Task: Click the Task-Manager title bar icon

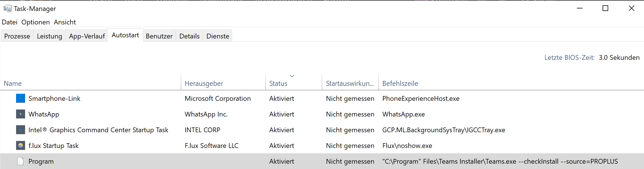Action: coord(8,8)
